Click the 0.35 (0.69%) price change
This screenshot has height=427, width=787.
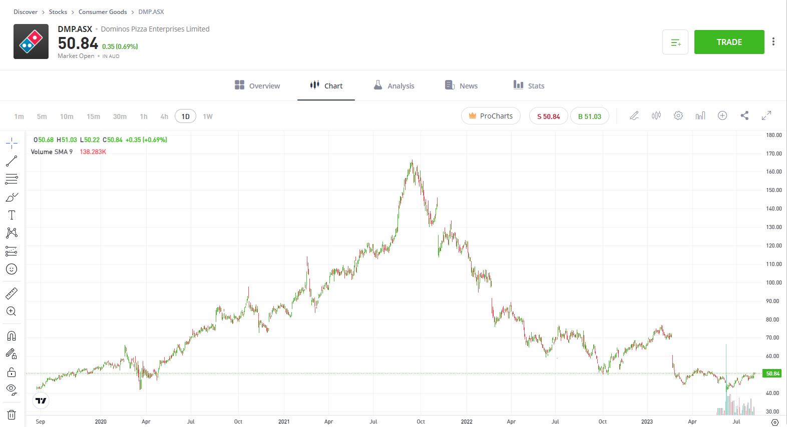[120, 46]
